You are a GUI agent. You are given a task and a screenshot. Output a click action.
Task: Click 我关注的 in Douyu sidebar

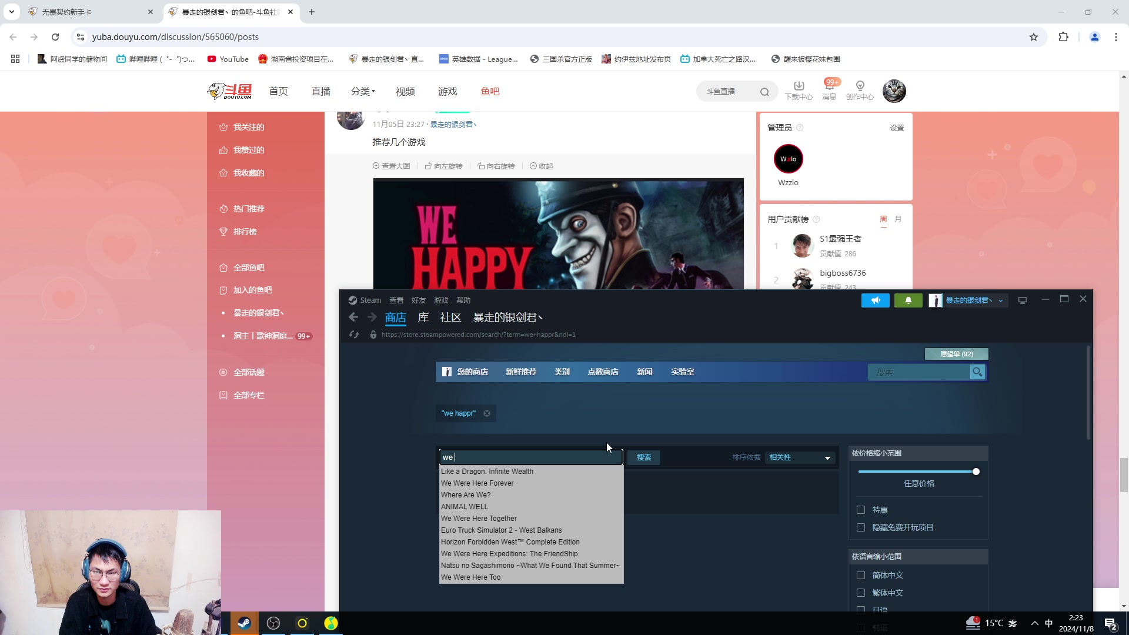[248, 127]
